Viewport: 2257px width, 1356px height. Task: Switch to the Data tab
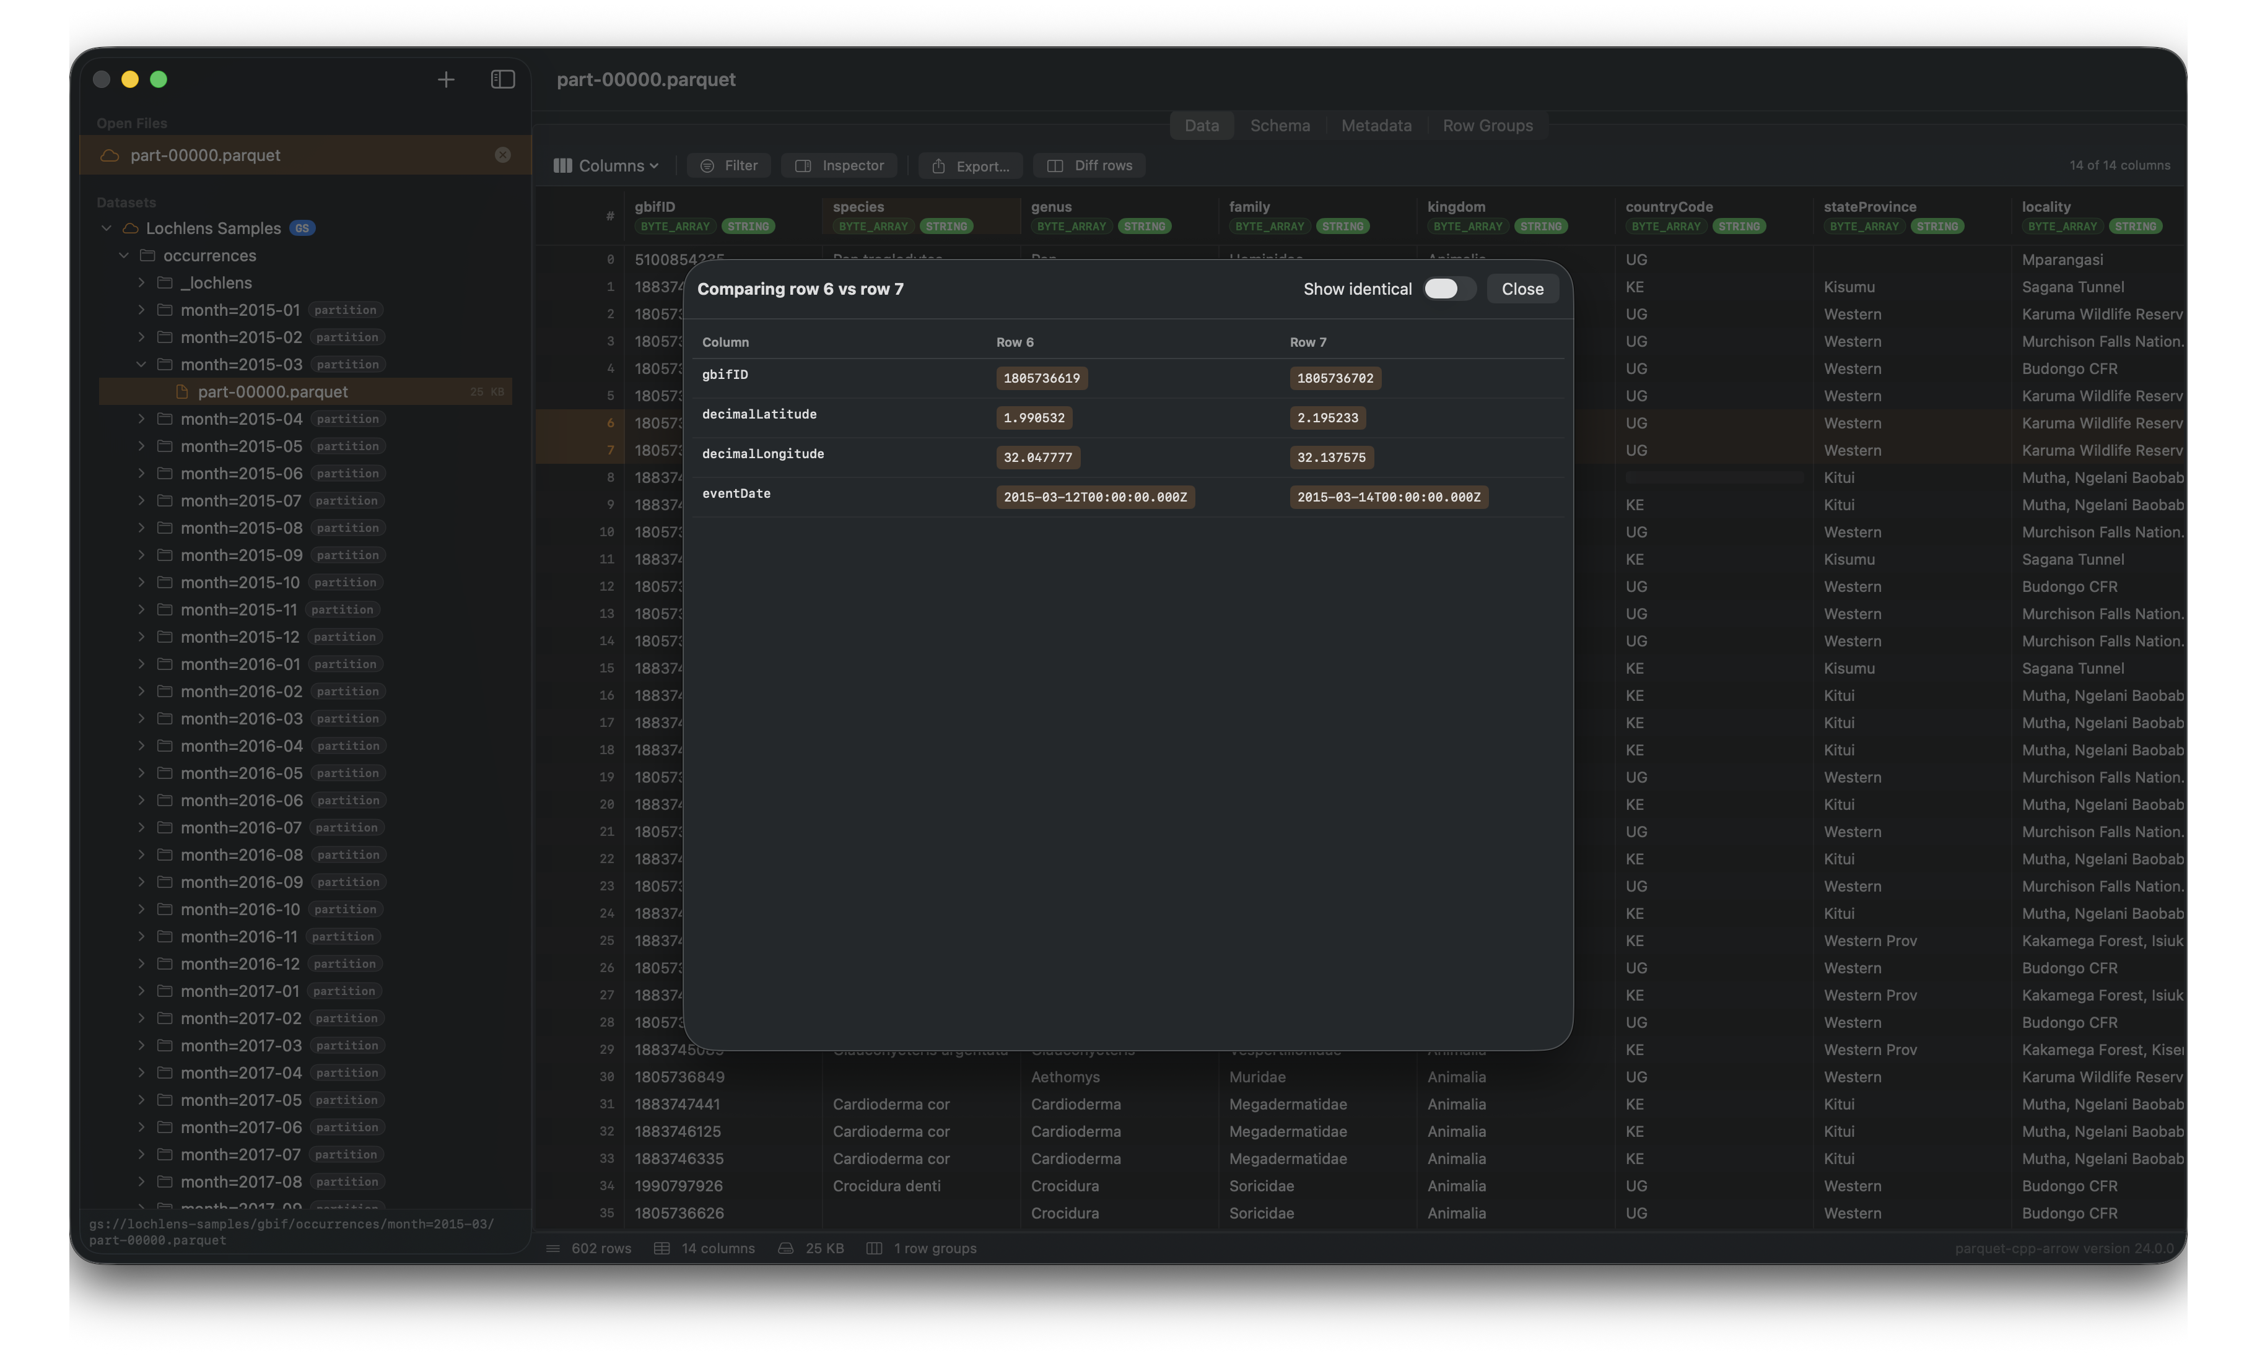click(x=1201, y=125)
